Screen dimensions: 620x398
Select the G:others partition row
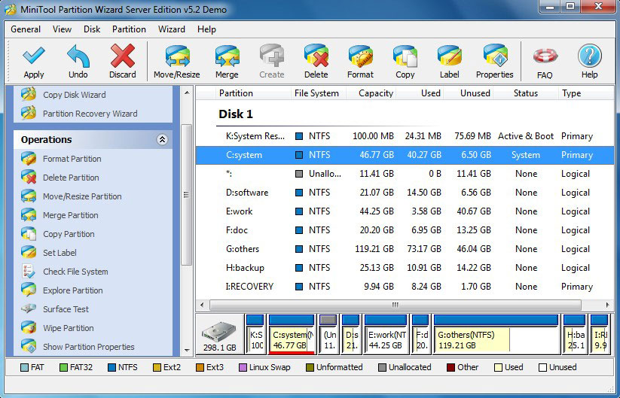click(x=405, y=249)
